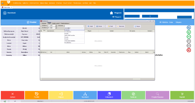Open the Interni prenosi menu
Image resolution: width=195 pixels, height=103 pixels.
pyautogui.click(x=34, y=3)
